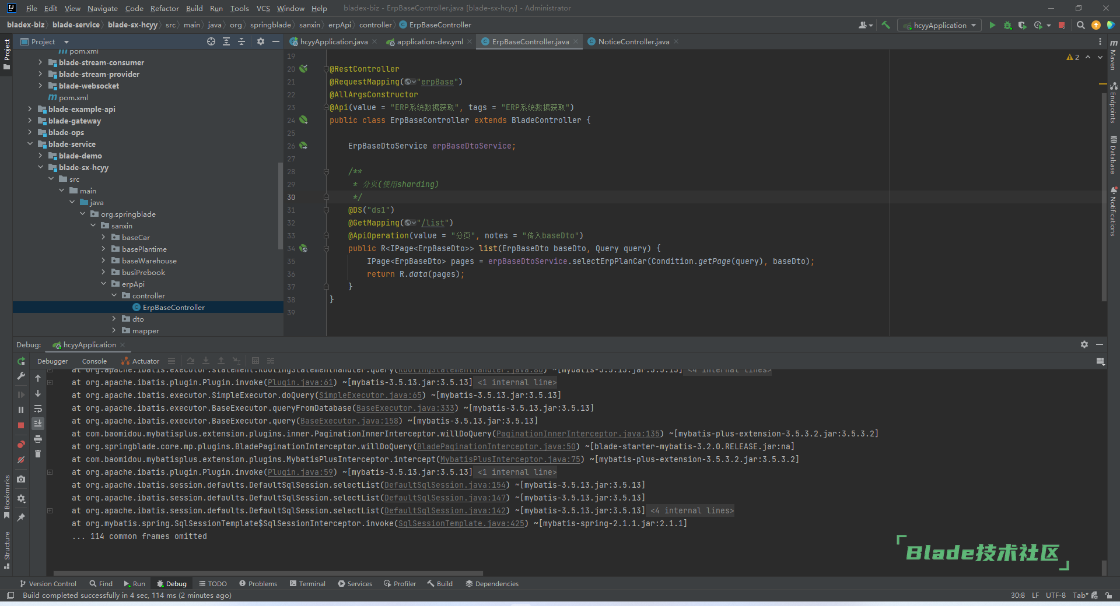Open the Actuator tab

pyautogui.click(x=141, y=361)
